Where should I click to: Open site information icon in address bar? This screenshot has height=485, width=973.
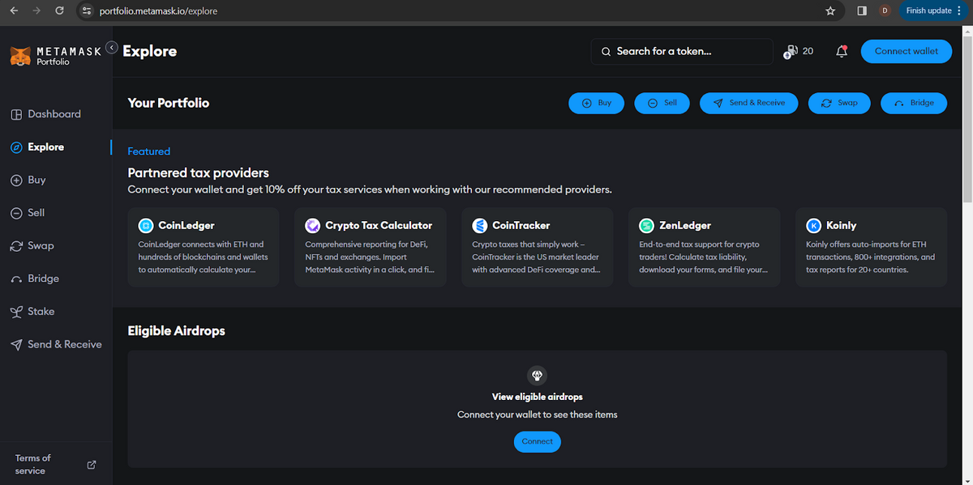coord(87,11)
